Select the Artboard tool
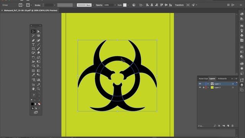This screenshot has width=245, height=138. (x=33, y=85)
